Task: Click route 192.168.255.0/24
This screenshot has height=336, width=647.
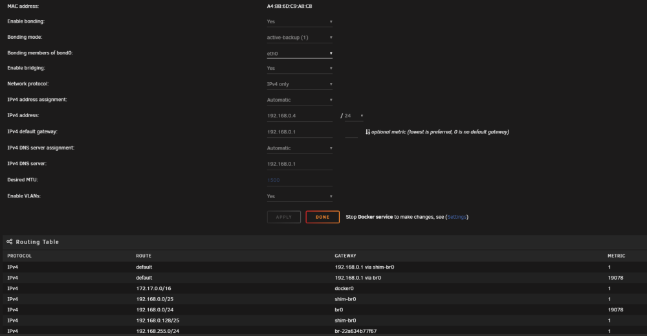Action: coord(158,331)
